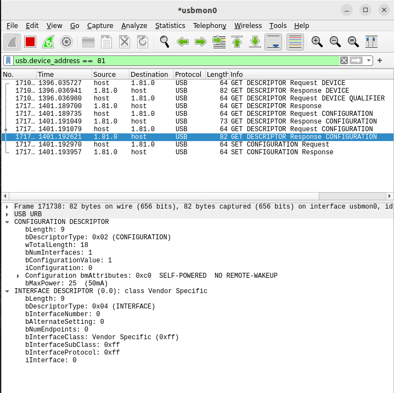Collapse the CONFIGURATION DESCRIPTOR section
Viewport: 394px width, 393px height.
(x=7, y=222)
